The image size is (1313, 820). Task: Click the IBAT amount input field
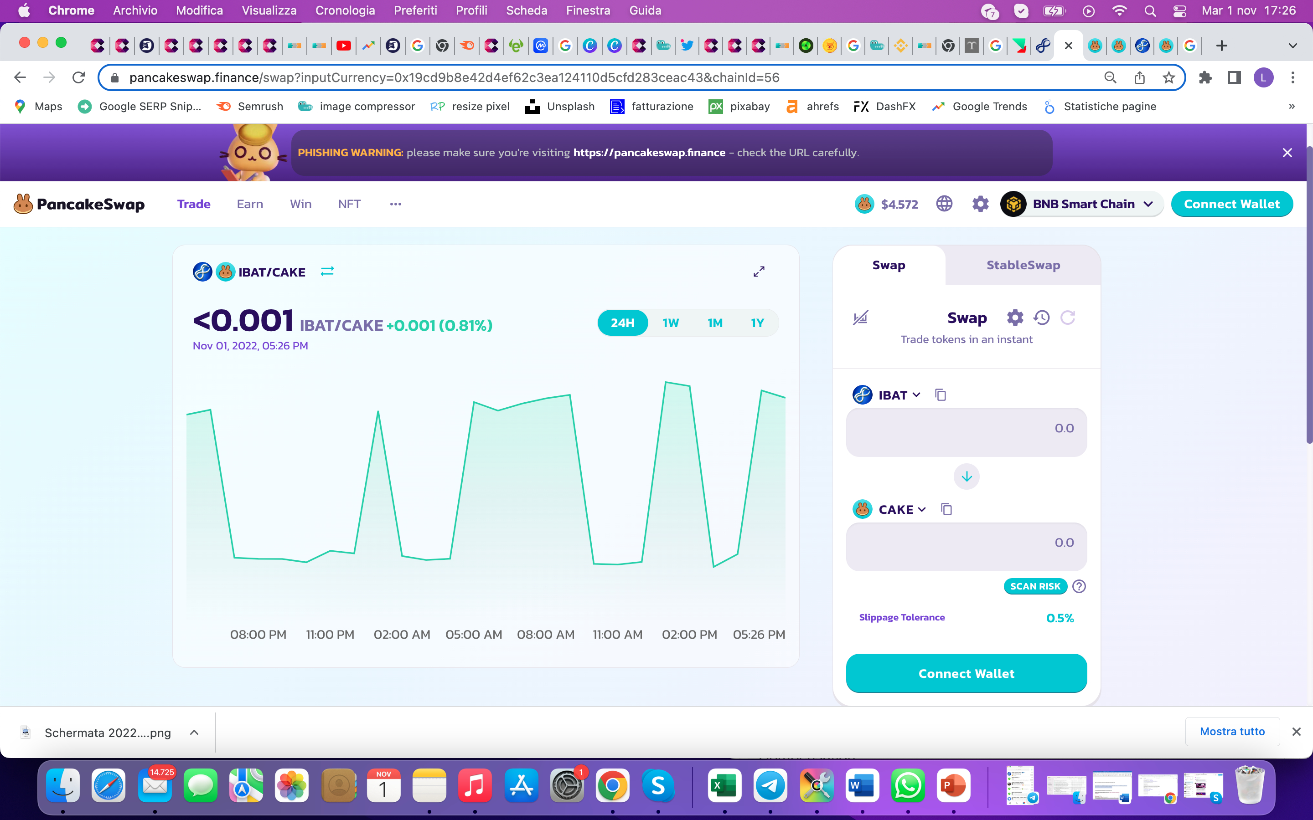click(967, 432)
